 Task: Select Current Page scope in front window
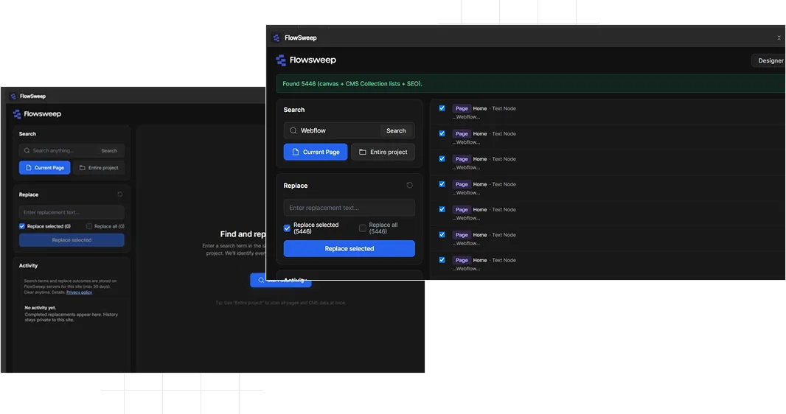coord(316,152)
